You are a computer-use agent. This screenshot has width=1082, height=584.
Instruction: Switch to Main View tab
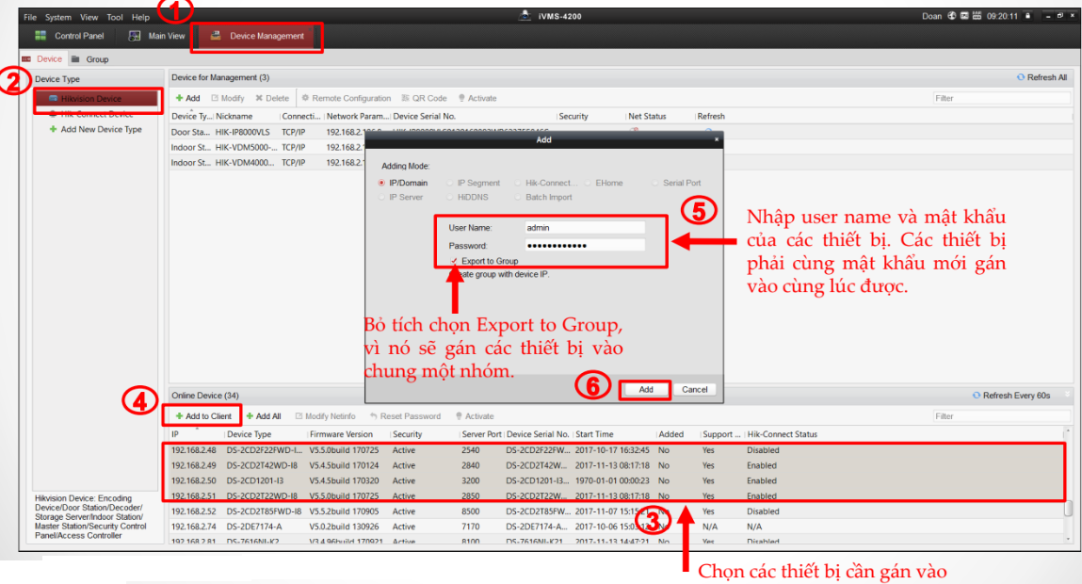pyautogui.click(x=156, y=36)
